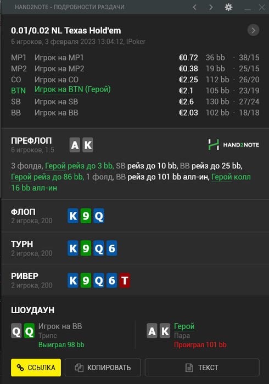Open the Игрок на BTN (Герой) player link
269x384 pixels.
[x=72, y=89]
